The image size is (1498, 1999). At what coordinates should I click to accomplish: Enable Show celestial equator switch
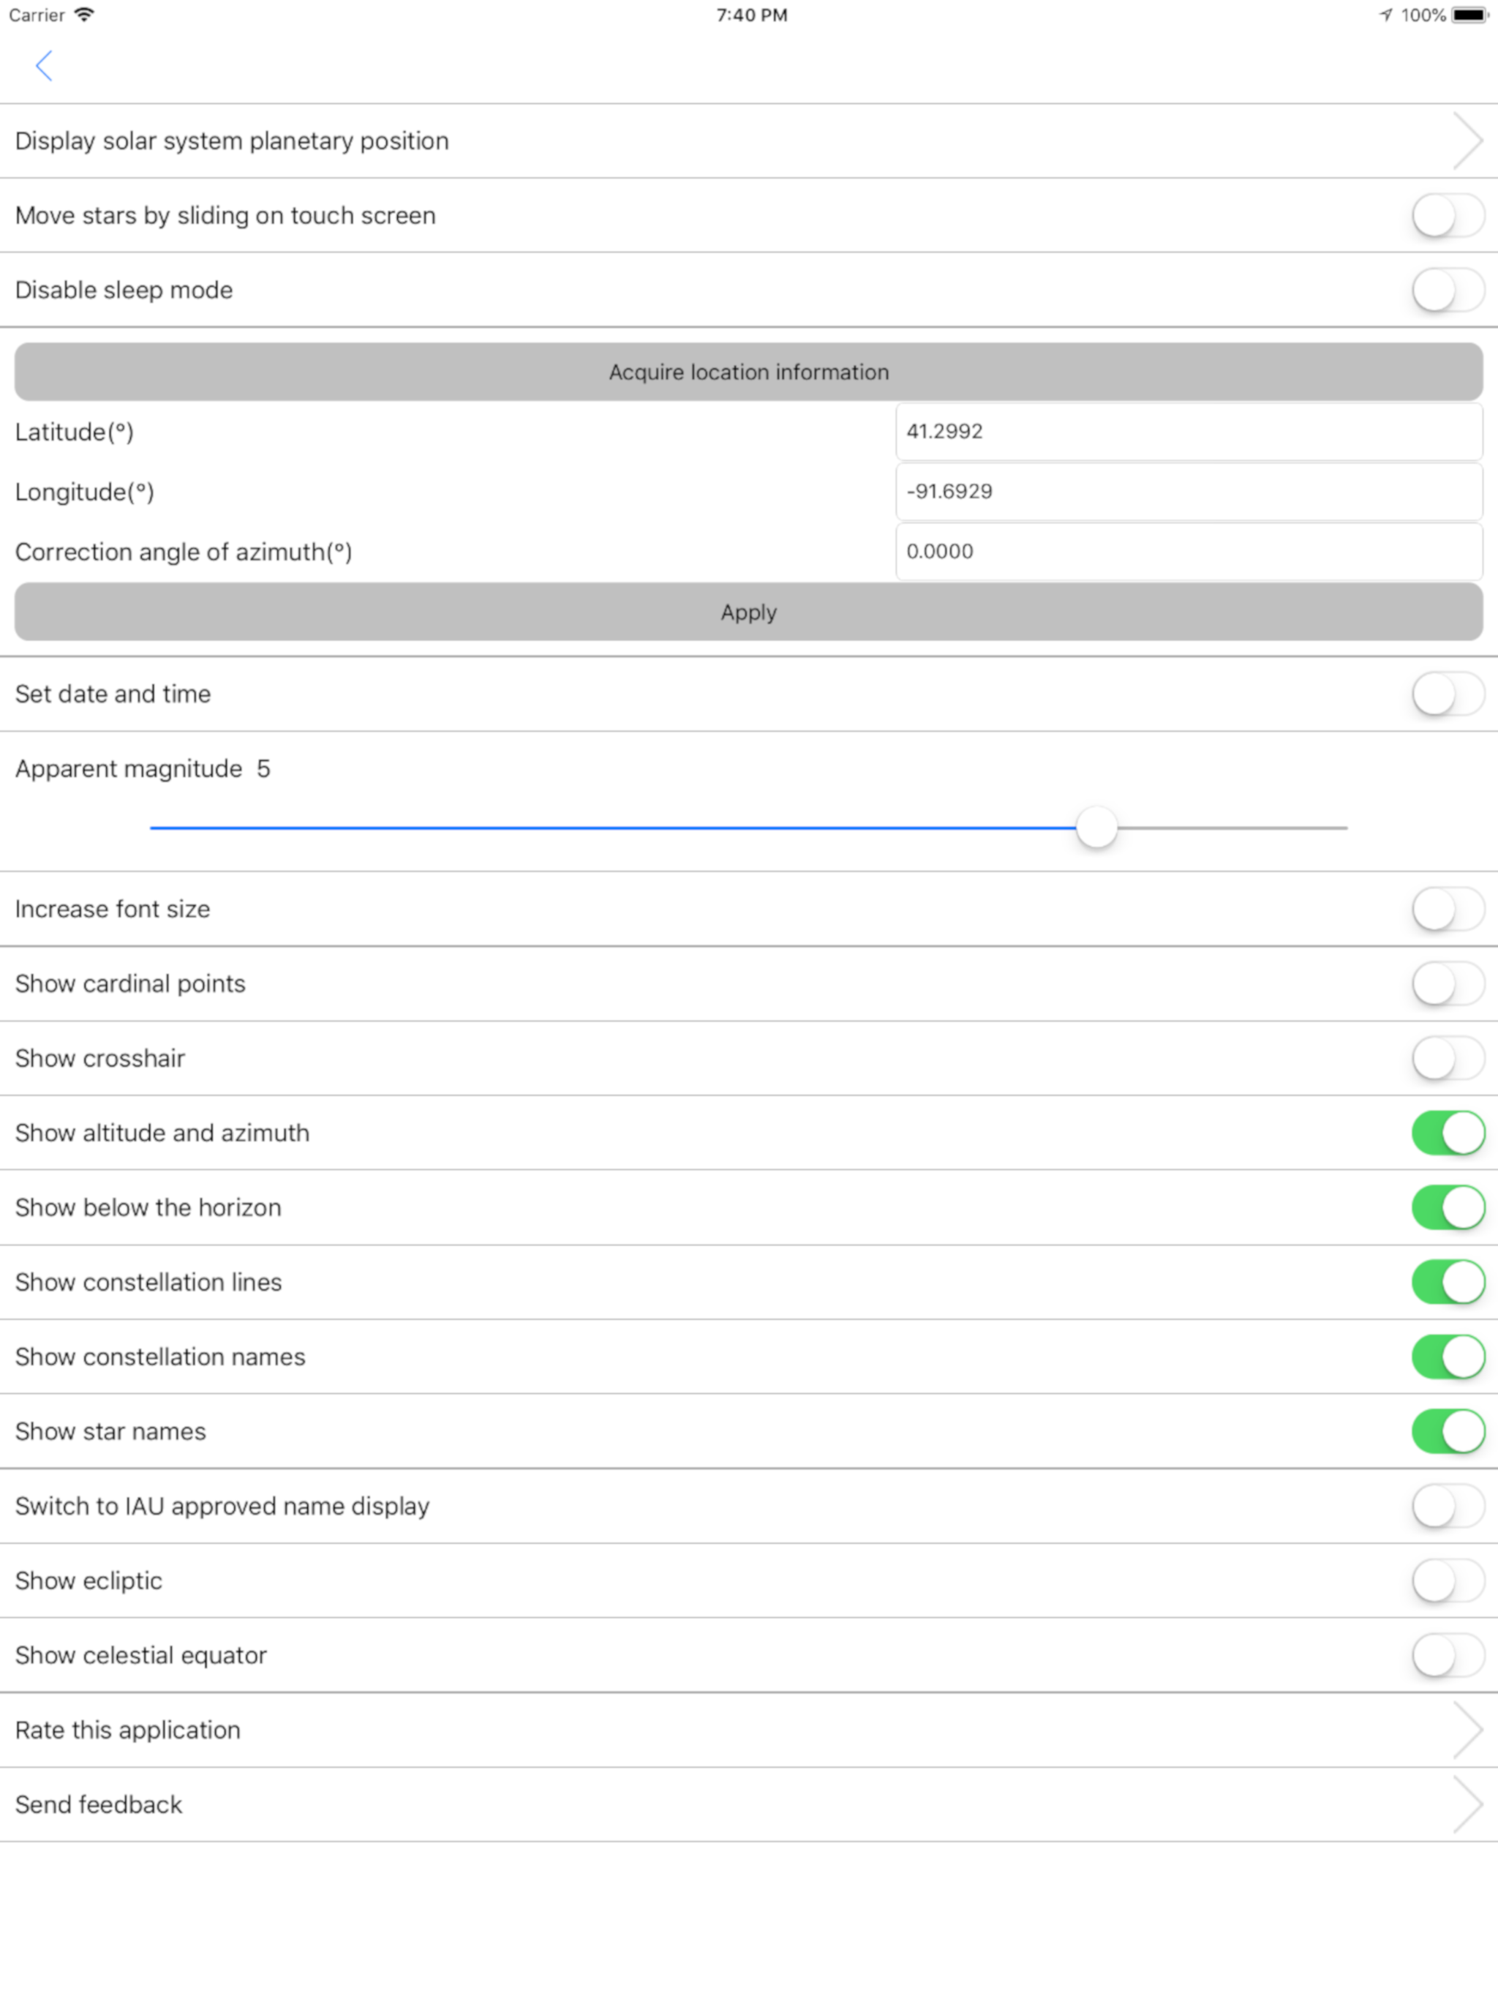click(1448, 1656)
